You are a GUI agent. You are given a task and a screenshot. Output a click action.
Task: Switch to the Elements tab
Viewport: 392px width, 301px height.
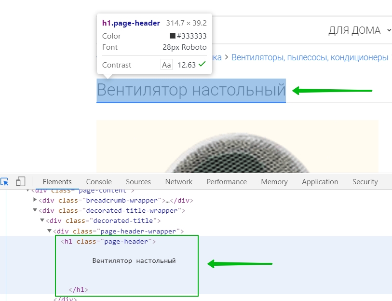(x=57, y=182)
